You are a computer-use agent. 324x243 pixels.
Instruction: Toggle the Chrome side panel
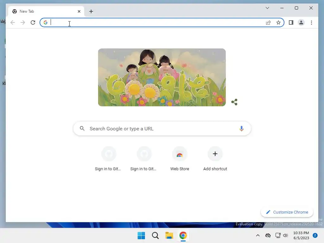tap(291, 22)
